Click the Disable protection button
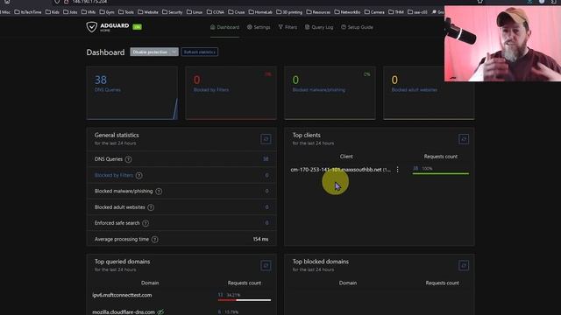561x315 pixels. pyautogui.click(x=150, y=52)
